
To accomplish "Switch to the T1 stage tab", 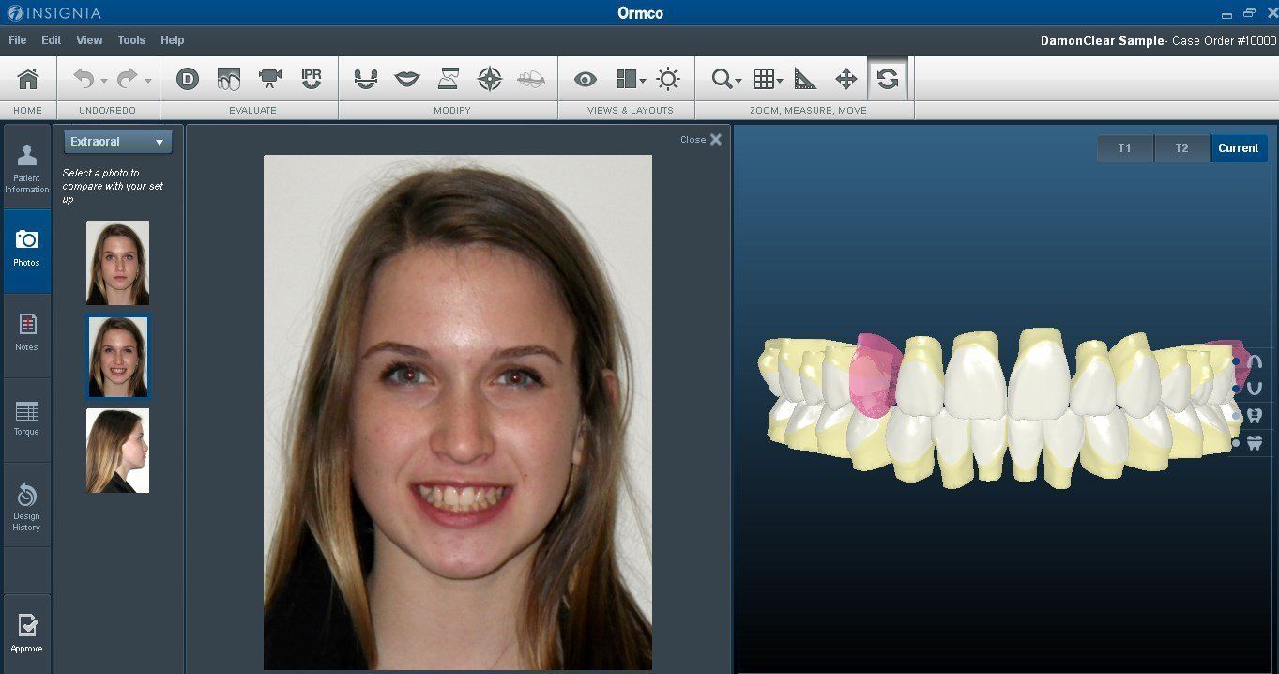I will [x=1124, y=148].
